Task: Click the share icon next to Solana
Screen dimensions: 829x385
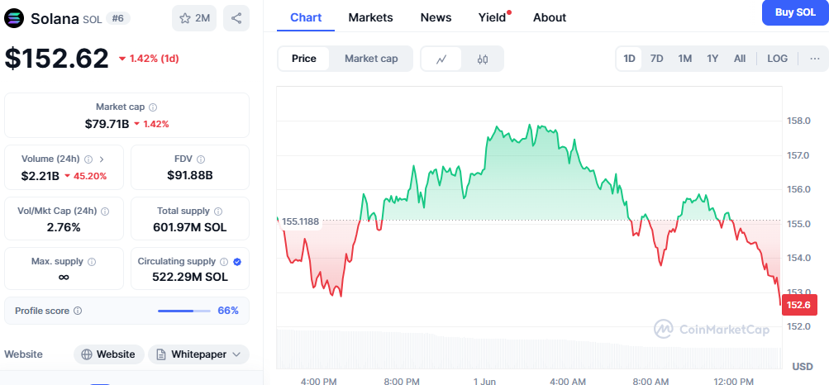Action: 236,18
